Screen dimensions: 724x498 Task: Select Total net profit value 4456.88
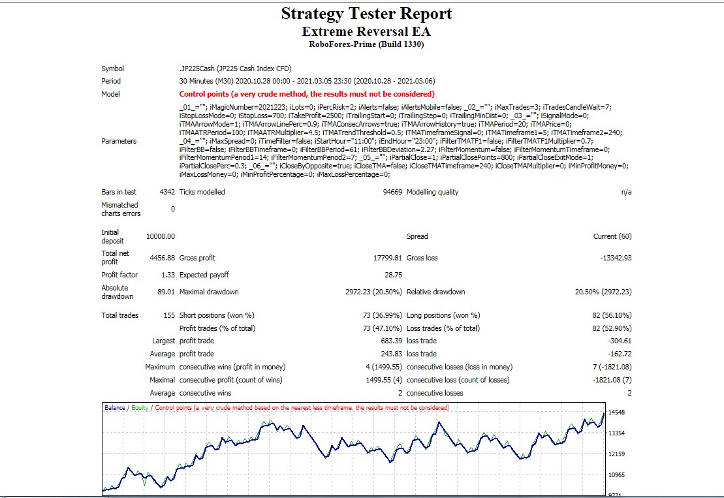click(x=163, y=258)
